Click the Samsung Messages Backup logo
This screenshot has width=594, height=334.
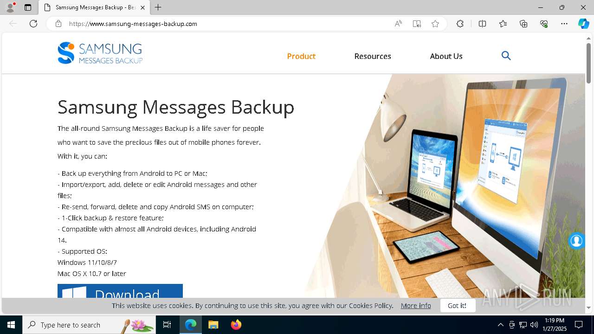coord(100,53)
